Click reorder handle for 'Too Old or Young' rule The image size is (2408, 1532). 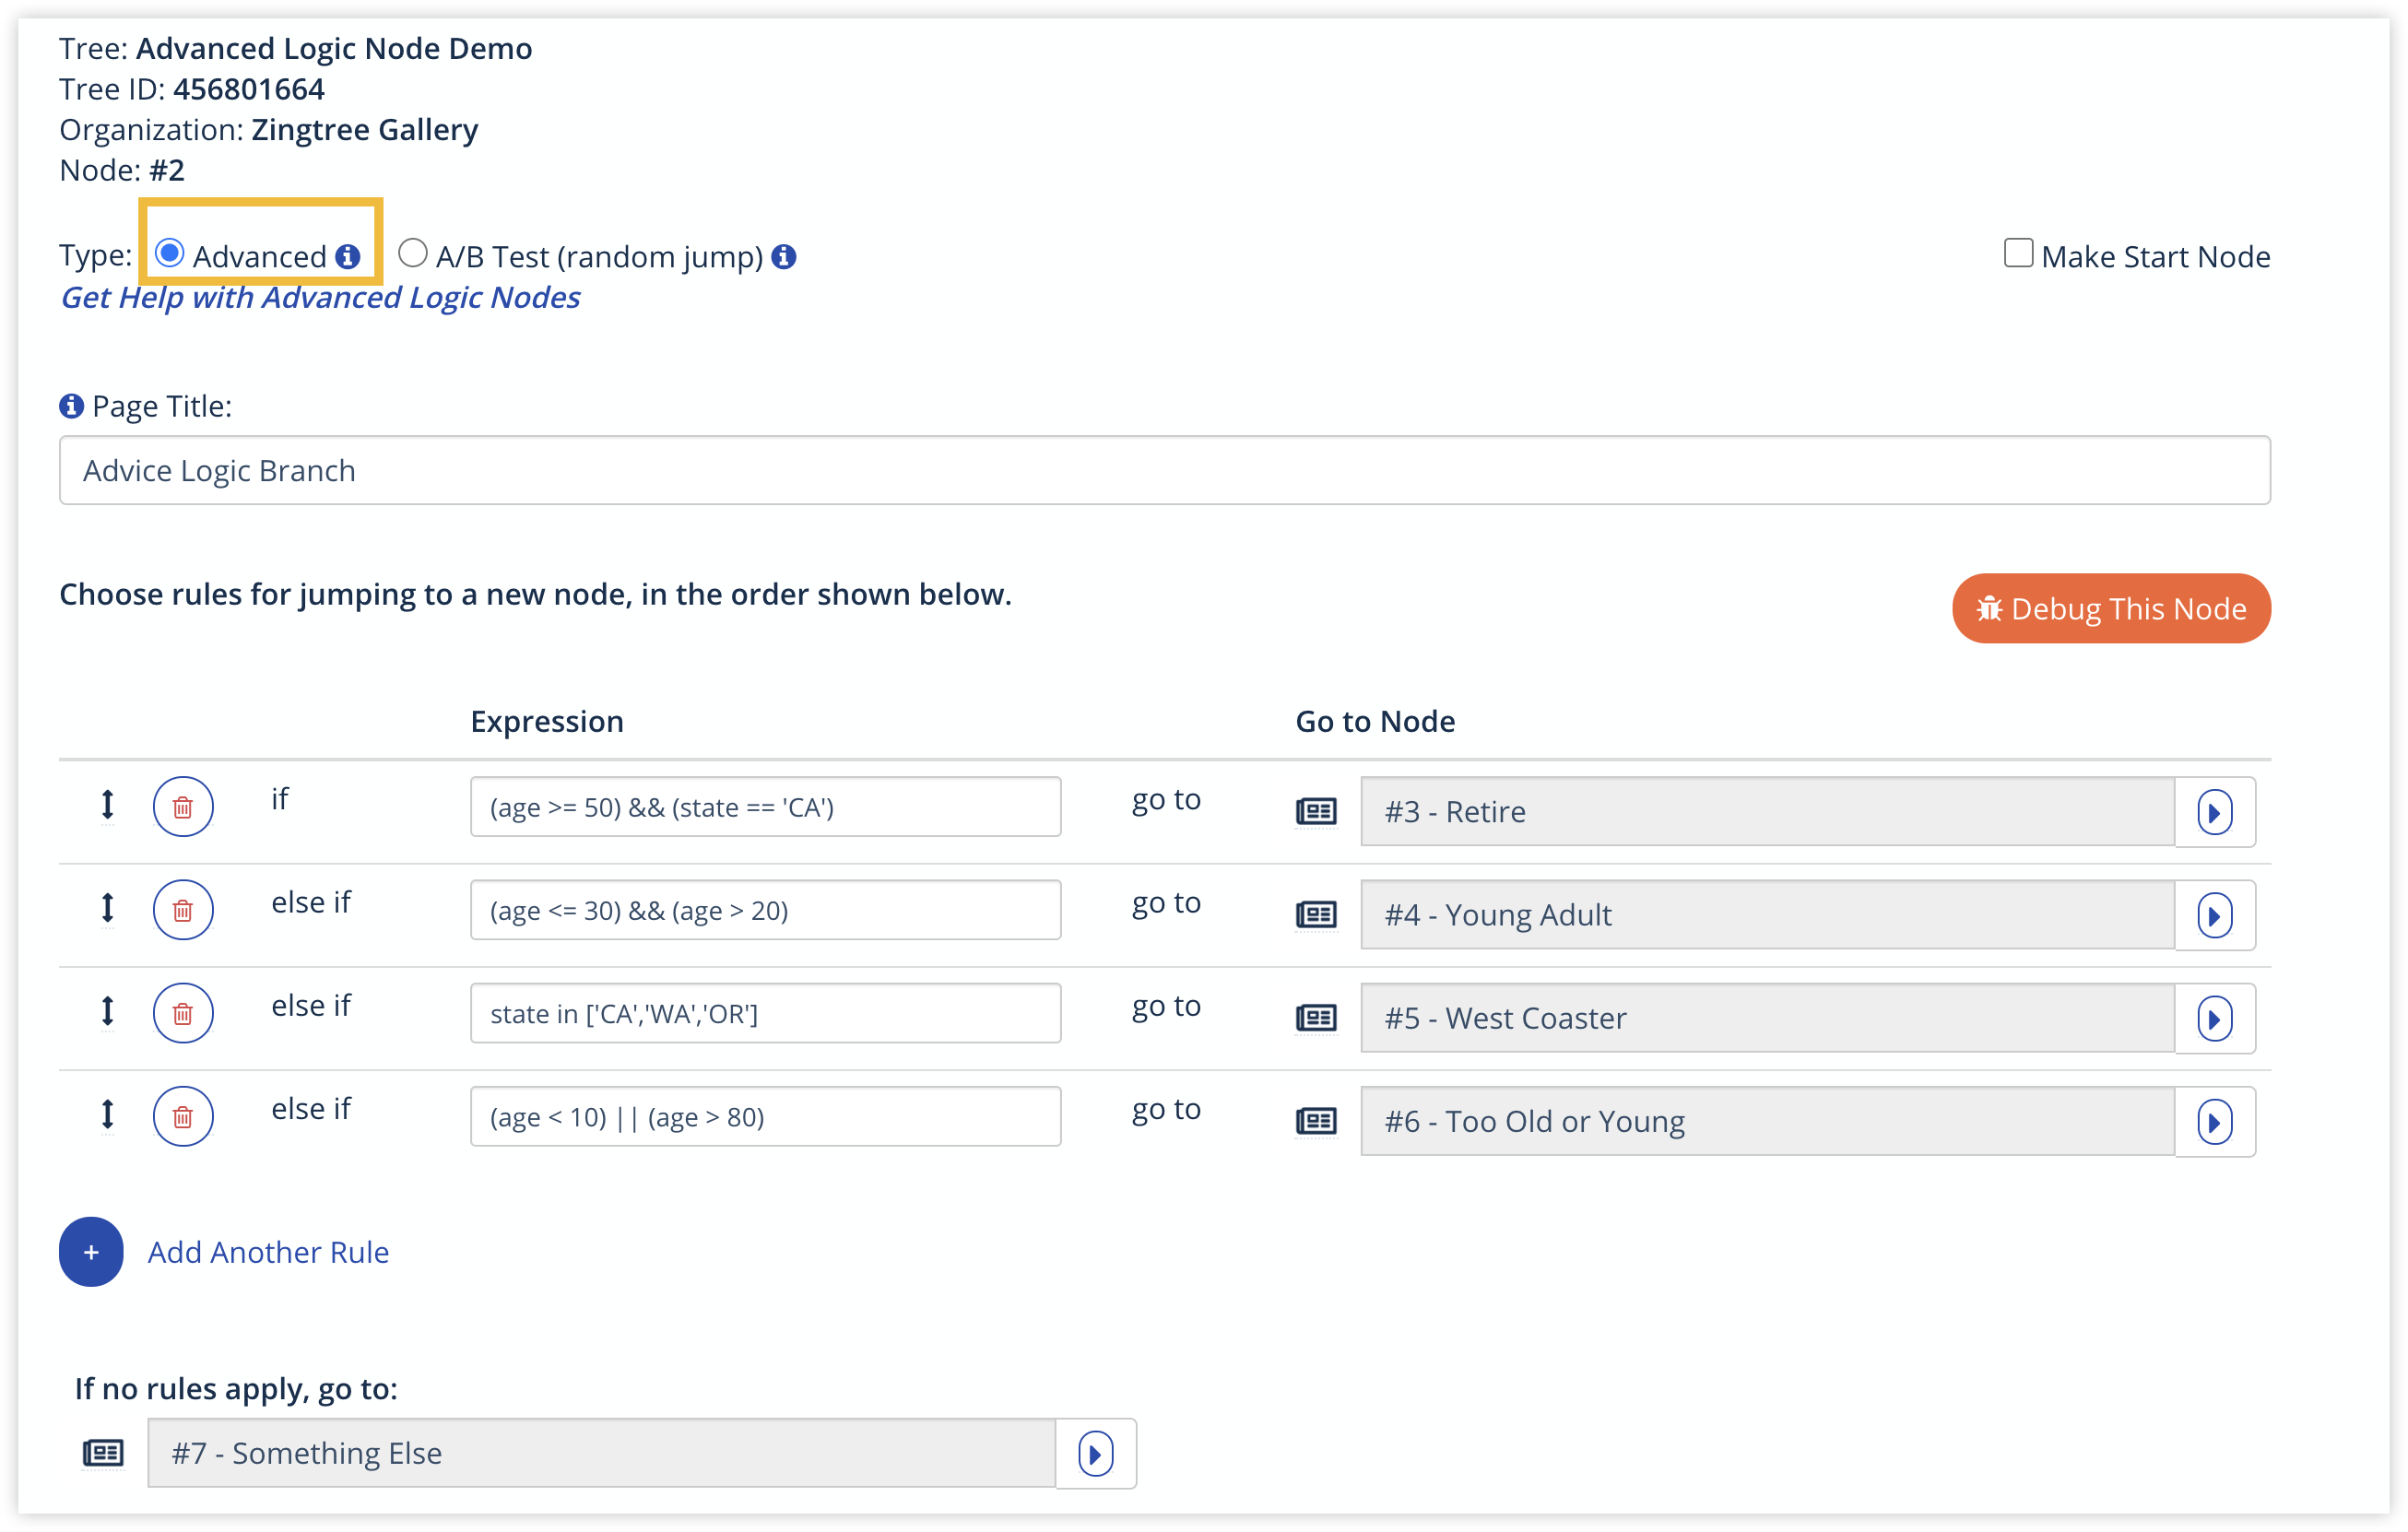coord(108,1114)
